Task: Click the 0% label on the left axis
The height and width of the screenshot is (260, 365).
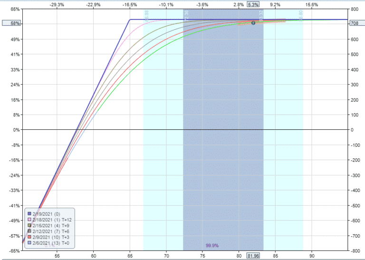Action: point(16,130)
